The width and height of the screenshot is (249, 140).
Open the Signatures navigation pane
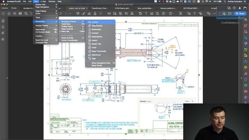100,55
